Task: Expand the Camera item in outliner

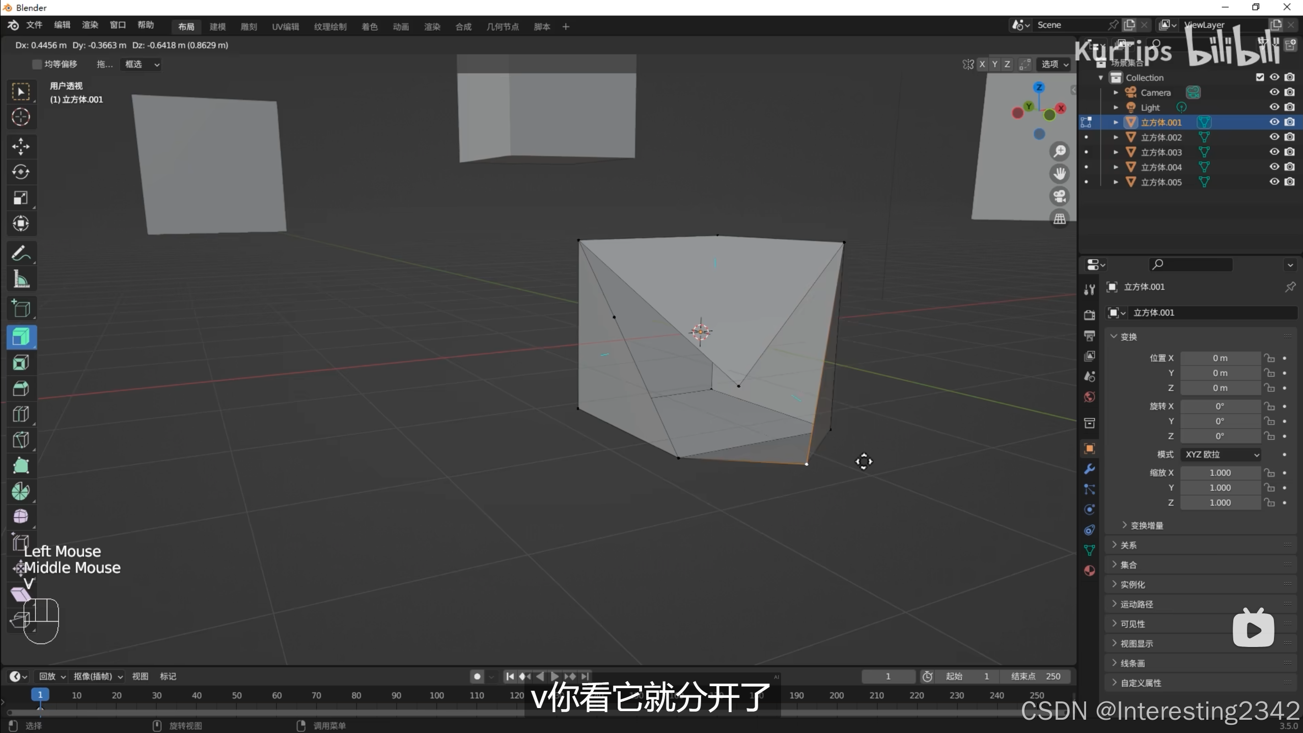Action: coord(1116,93)
